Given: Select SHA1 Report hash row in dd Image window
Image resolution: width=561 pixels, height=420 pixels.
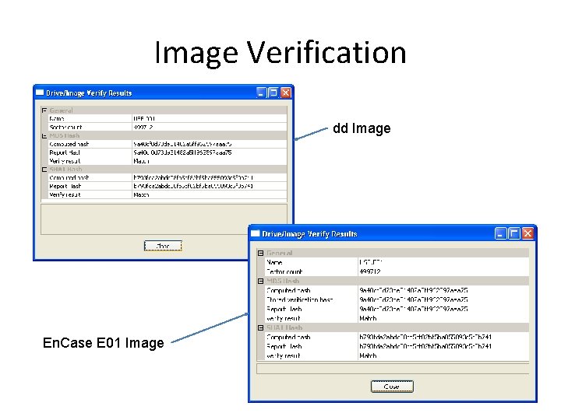Looking at the screenshot, I should [168, 186].
